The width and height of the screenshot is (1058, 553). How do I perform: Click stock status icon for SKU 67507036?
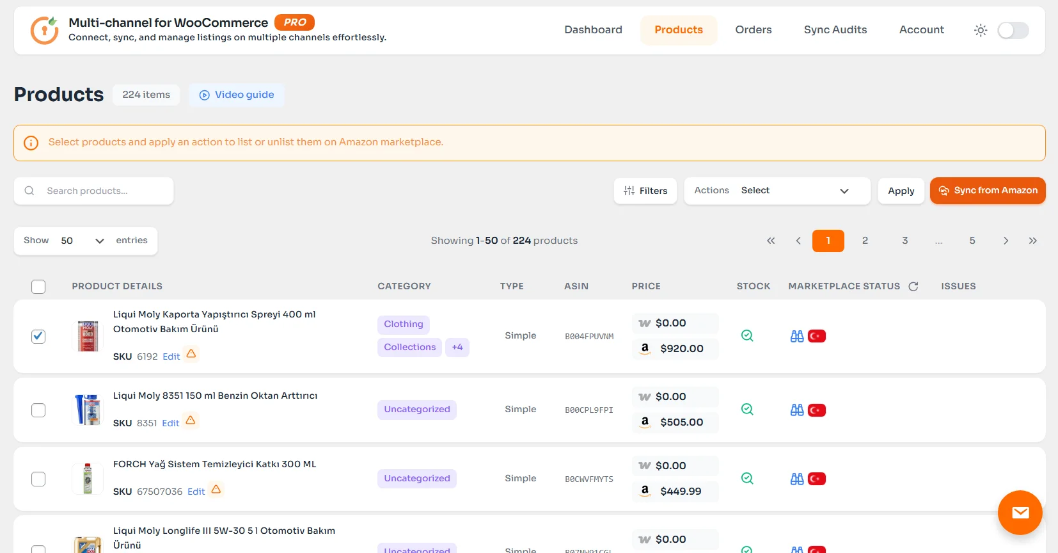click(747, 478)
